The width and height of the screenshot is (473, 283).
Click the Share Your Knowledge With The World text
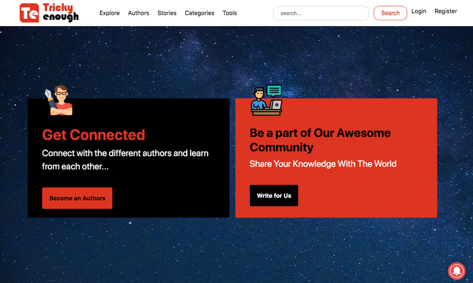[x=323, y=164]
